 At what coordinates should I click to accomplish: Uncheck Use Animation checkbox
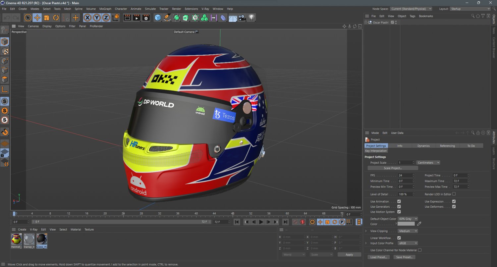[x=399, y=201]
